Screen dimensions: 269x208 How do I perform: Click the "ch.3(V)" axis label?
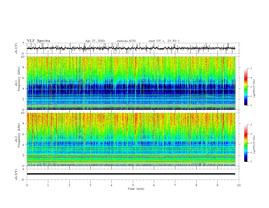pos(16,174)
